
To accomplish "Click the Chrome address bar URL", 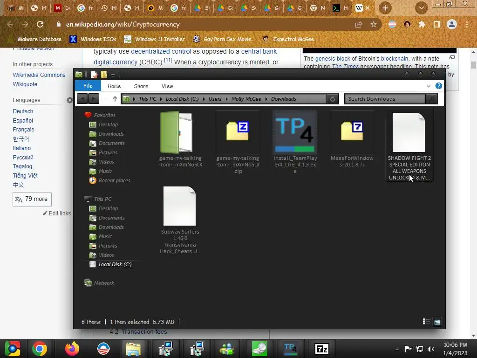I will click(x=123, y=24).
